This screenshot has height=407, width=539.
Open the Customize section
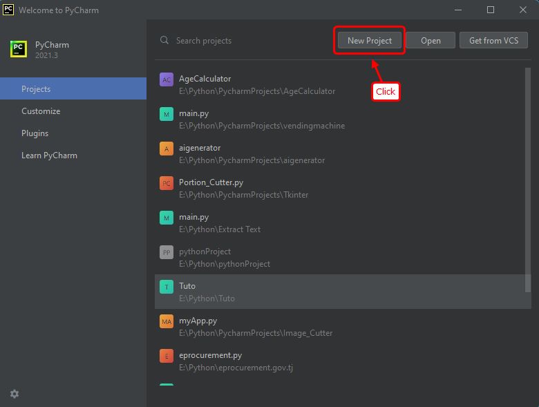click(73, 111)
